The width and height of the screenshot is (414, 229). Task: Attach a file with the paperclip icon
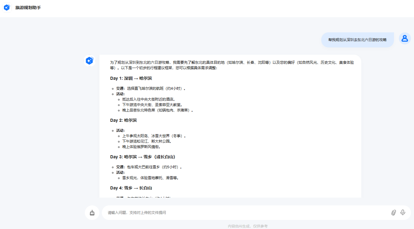click(393, 213)
